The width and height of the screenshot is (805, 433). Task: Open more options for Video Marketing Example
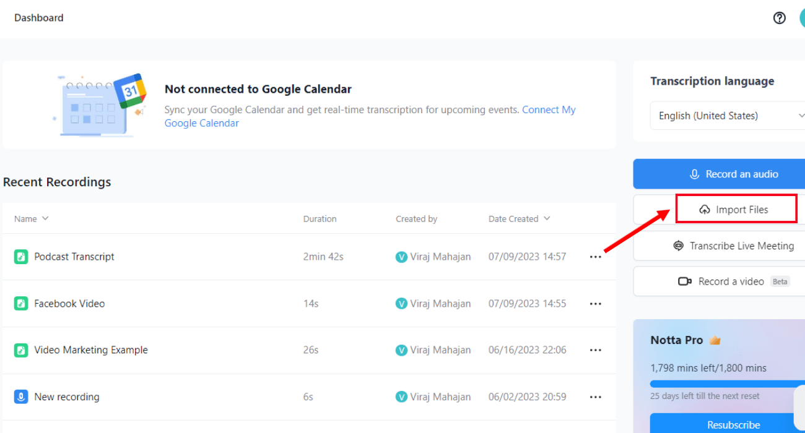tap(596, 350)
